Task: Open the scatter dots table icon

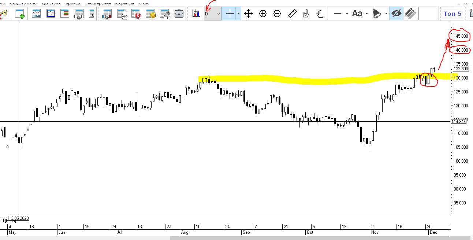Action: 51,14
